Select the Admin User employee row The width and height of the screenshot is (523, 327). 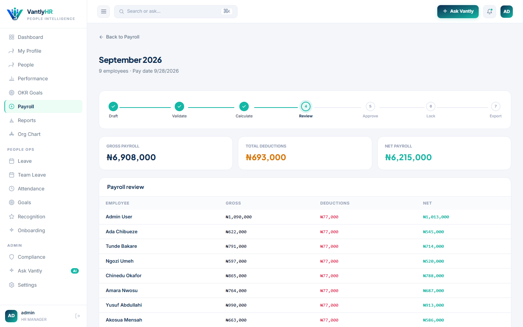(305, 217)
